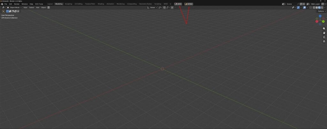Viewport: 327px width, 129px height.
Task: Select the Modeling workspace tab
Action: point(59,4)
